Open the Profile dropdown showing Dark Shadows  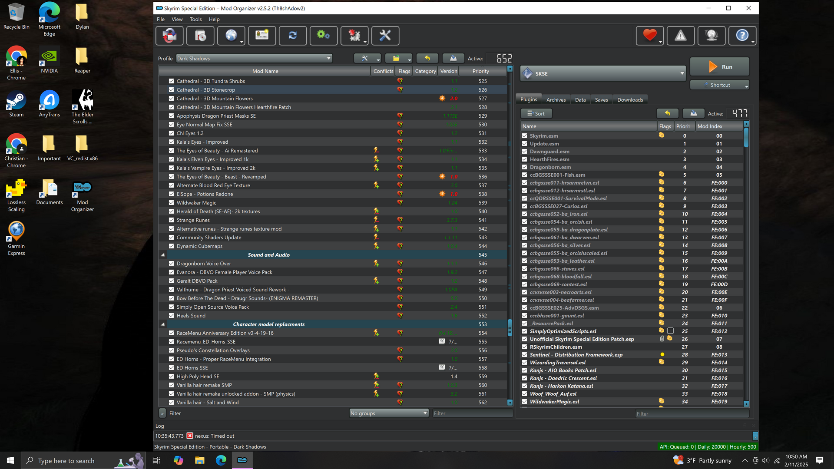[x=254, y=59]
